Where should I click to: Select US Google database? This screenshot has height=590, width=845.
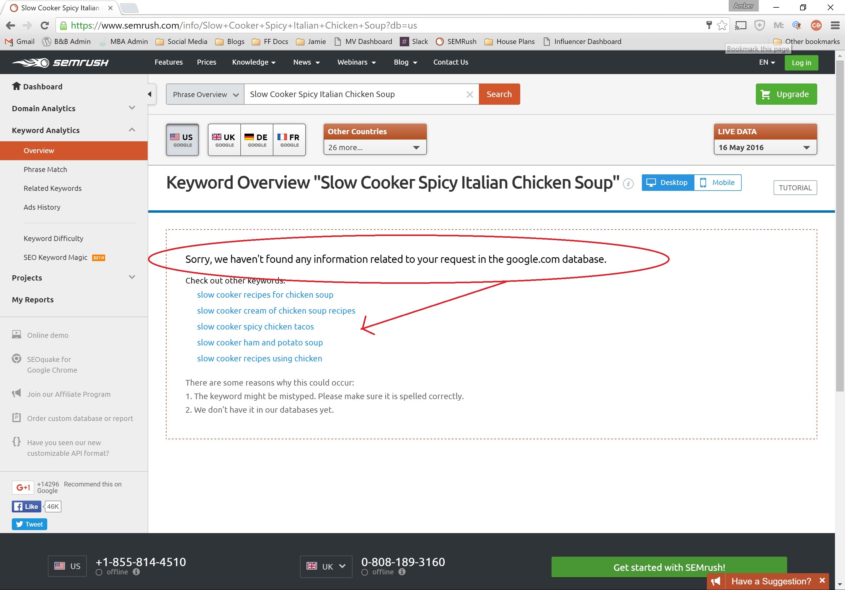pos(182,140)
